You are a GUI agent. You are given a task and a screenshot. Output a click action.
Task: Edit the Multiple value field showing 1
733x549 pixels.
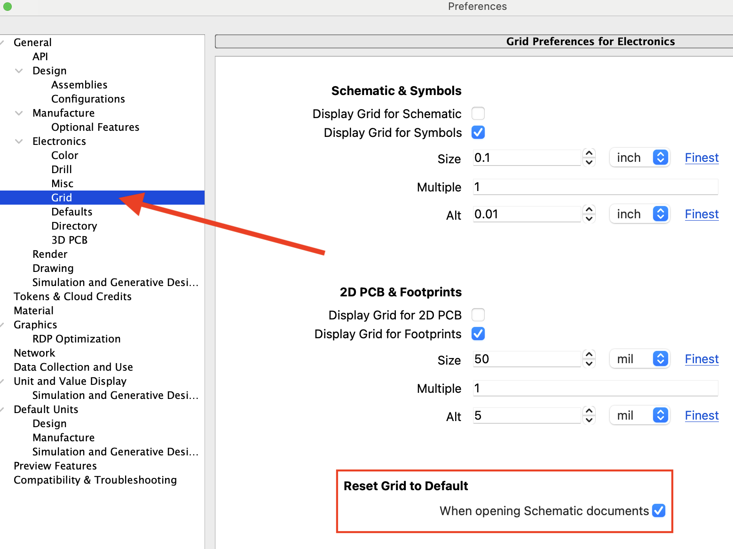(x=595, y=187)
